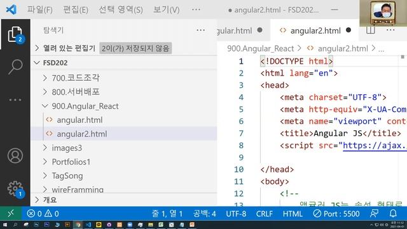Click the Windows Start button
Image resolution: width=407 pixels, height=229 pixels.
point(5,225)
